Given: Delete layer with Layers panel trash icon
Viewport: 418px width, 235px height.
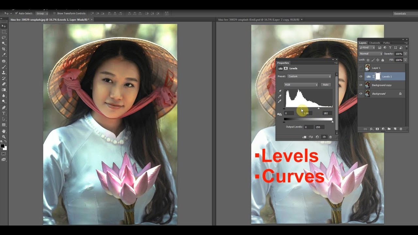Looking at the screenshot, I should 401,129.
